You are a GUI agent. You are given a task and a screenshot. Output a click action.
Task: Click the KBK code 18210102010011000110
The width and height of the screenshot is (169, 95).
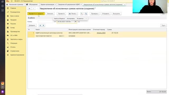point(44,36)
